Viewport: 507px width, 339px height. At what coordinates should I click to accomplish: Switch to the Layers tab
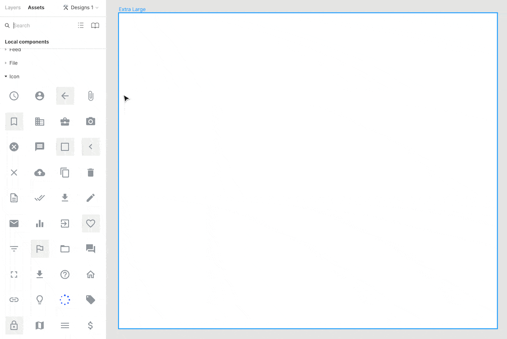(13, 7)
